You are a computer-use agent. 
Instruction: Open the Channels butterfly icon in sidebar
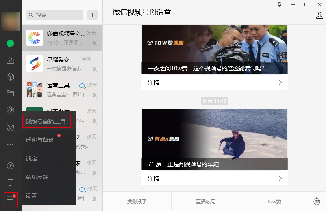coord(11,128)
